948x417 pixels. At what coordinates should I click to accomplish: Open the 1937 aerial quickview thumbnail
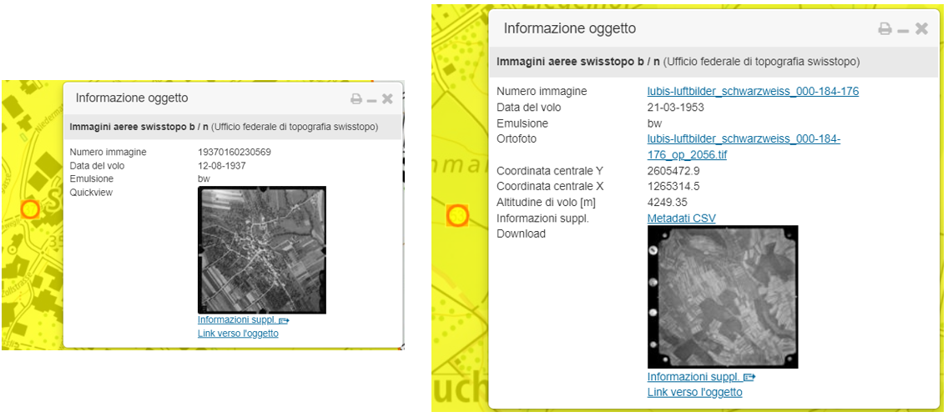[262, 249]
